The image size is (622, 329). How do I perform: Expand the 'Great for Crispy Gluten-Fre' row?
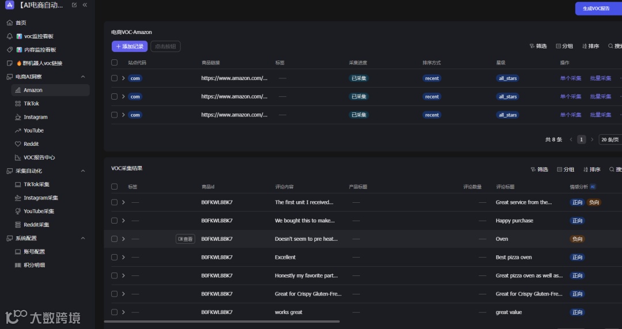click(123, 294)
